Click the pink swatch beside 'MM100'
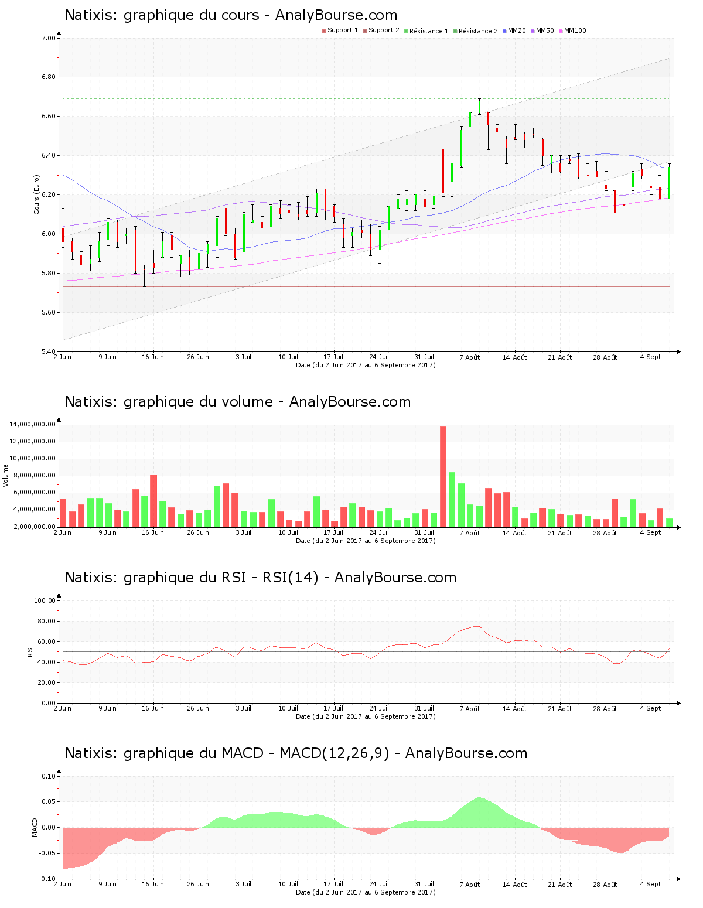 click(x=561, y=31)
